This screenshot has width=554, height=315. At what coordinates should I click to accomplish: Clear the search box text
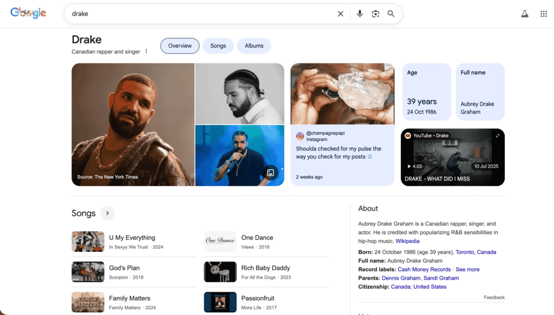(x=340, y=14)
